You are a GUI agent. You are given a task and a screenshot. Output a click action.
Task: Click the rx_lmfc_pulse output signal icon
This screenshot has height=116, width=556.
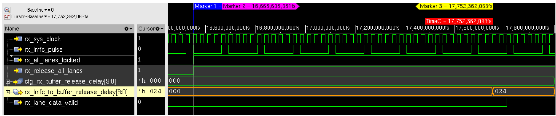[x=18, y=49]
